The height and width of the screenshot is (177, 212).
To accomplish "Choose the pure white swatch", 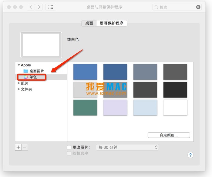I will pos(175,108).
